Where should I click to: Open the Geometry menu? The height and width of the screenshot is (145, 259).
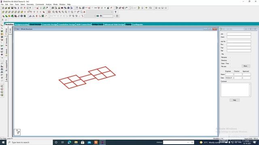(30, 4)
